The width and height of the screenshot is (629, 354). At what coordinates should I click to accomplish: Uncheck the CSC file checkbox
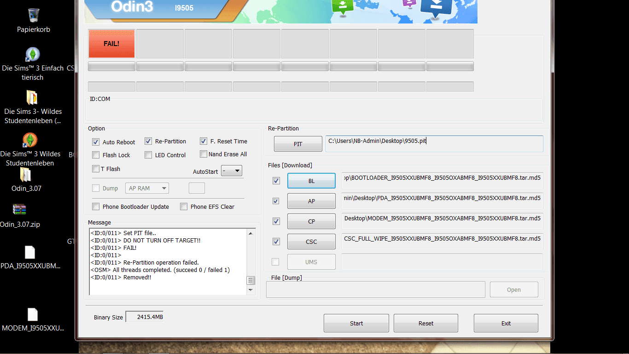coord(276,242)
